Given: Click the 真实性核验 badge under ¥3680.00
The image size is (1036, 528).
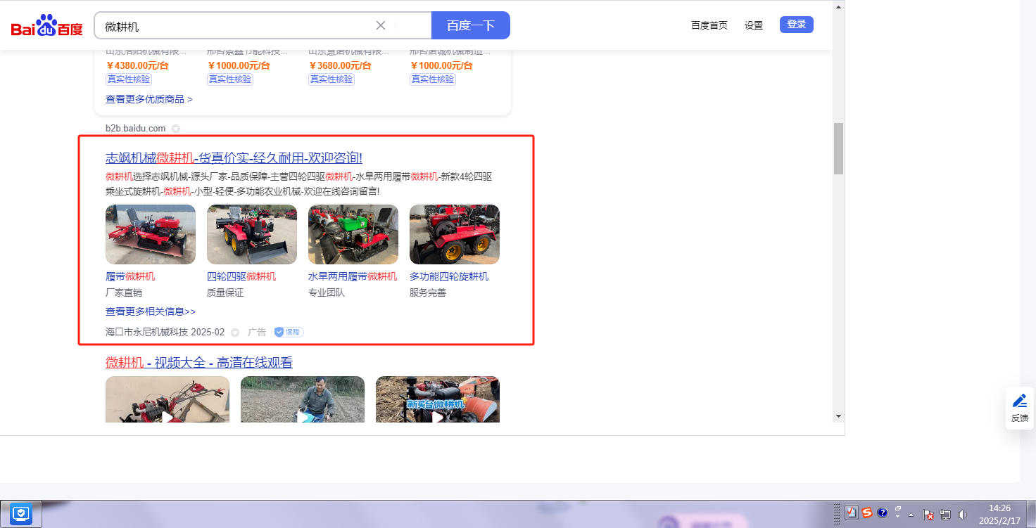Looking at the screenshot, I should click(x=331, y=79).
